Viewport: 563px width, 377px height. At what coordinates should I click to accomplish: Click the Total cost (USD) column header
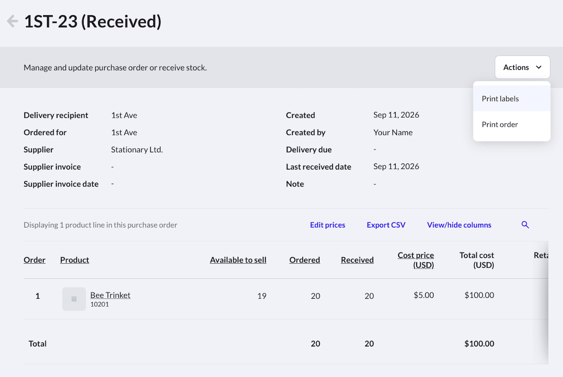477,260
